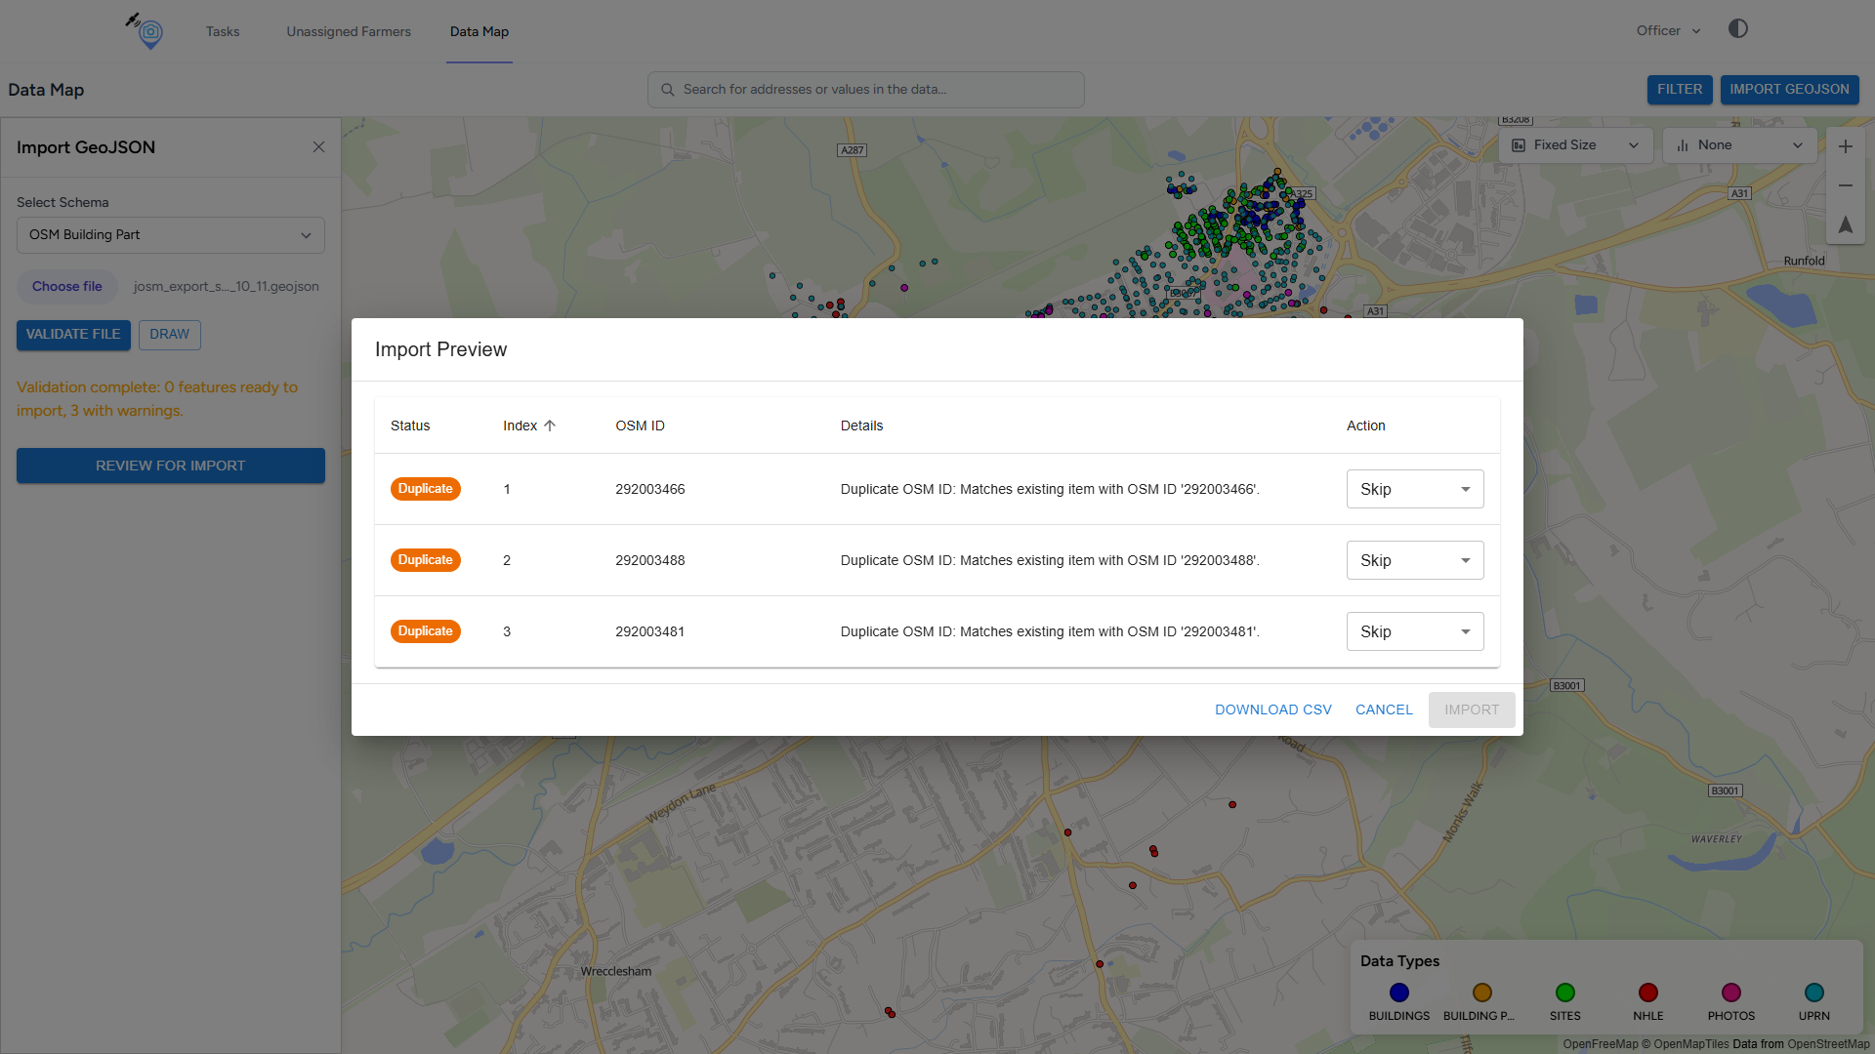The image size is (1875, 1054).
Task: Open the Unassigned Farmers tab
Action: click(x=349, y=31)
